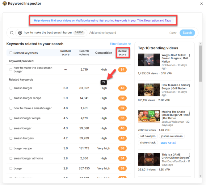Click '1,435,109 views' text
This screenshot has width=206, height=185.
click(148, 73)
